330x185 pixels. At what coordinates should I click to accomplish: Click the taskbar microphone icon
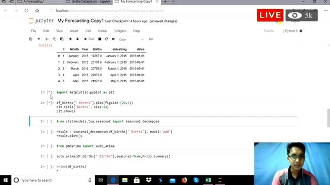pos(90,180)
